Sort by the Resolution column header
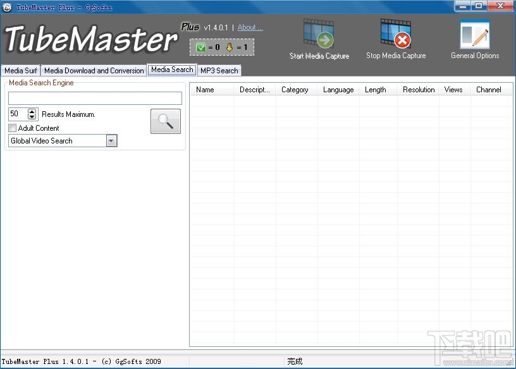Screen dimensions: 516x369 coord(418,90)
